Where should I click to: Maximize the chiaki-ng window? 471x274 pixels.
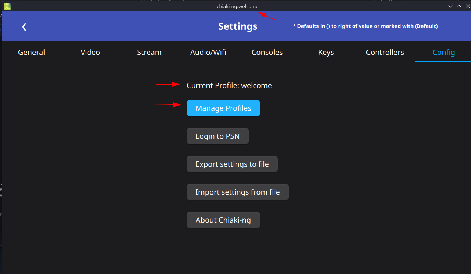459,6
